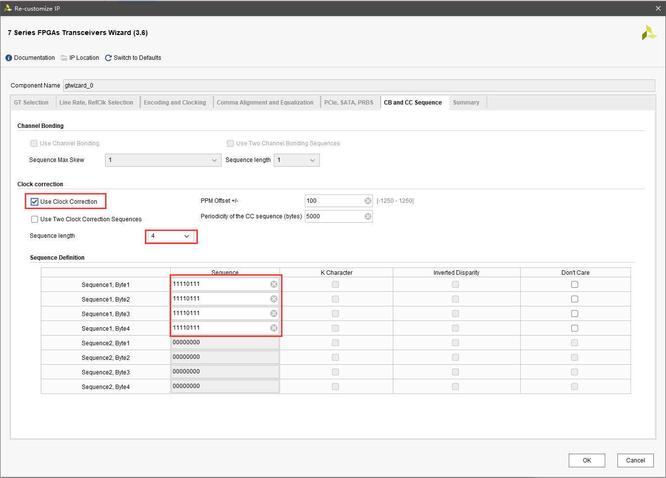Click Sequence2 Byte4 sequence field
Image resolution: width=666 pixels, height=478 pixels.
pos(225,387)
